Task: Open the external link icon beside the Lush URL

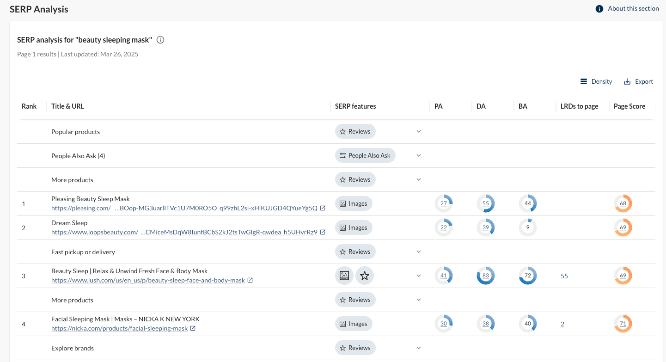Action: click(250, 280)
